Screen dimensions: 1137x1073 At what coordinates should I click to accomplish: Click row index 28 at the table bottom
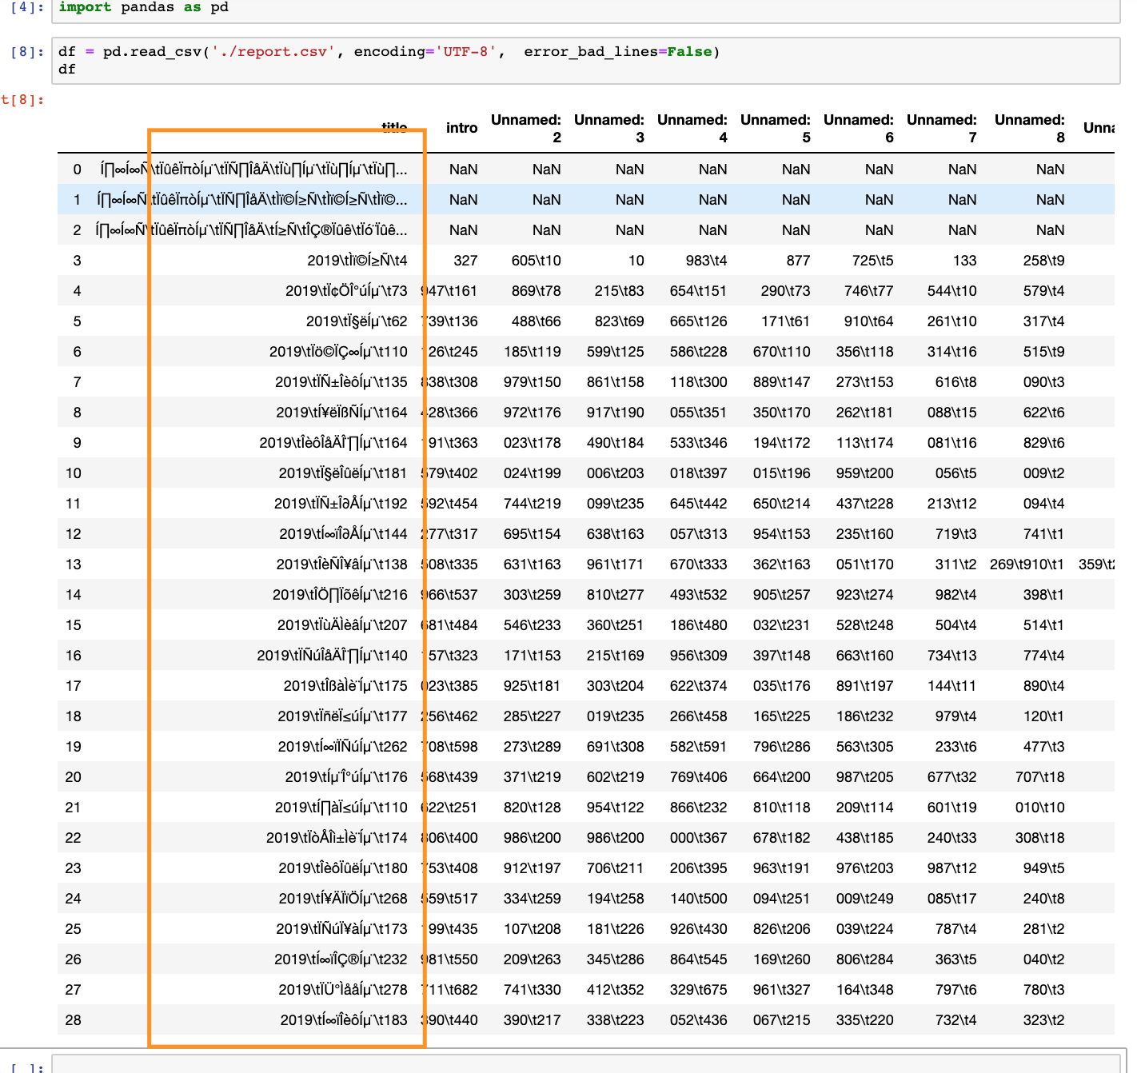pos(74,1020)
